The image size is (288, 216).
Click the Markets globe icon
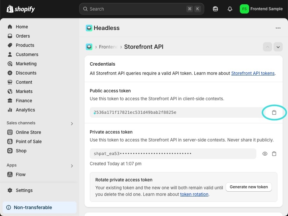click(x=10, y=91)
